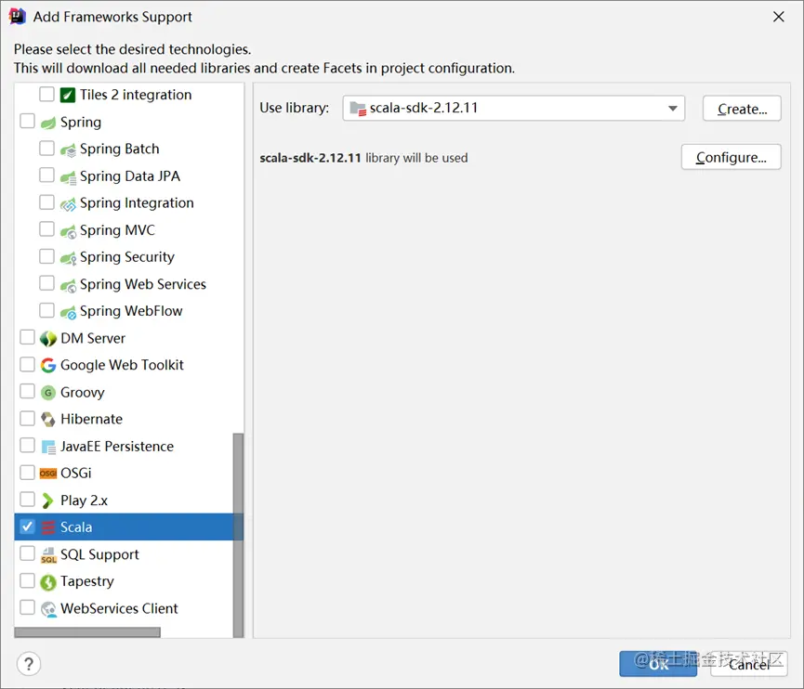This screenshot has width=804, height=689.
Task: Click the scala-sdk library icon in combo box
Action: point(358,109)
